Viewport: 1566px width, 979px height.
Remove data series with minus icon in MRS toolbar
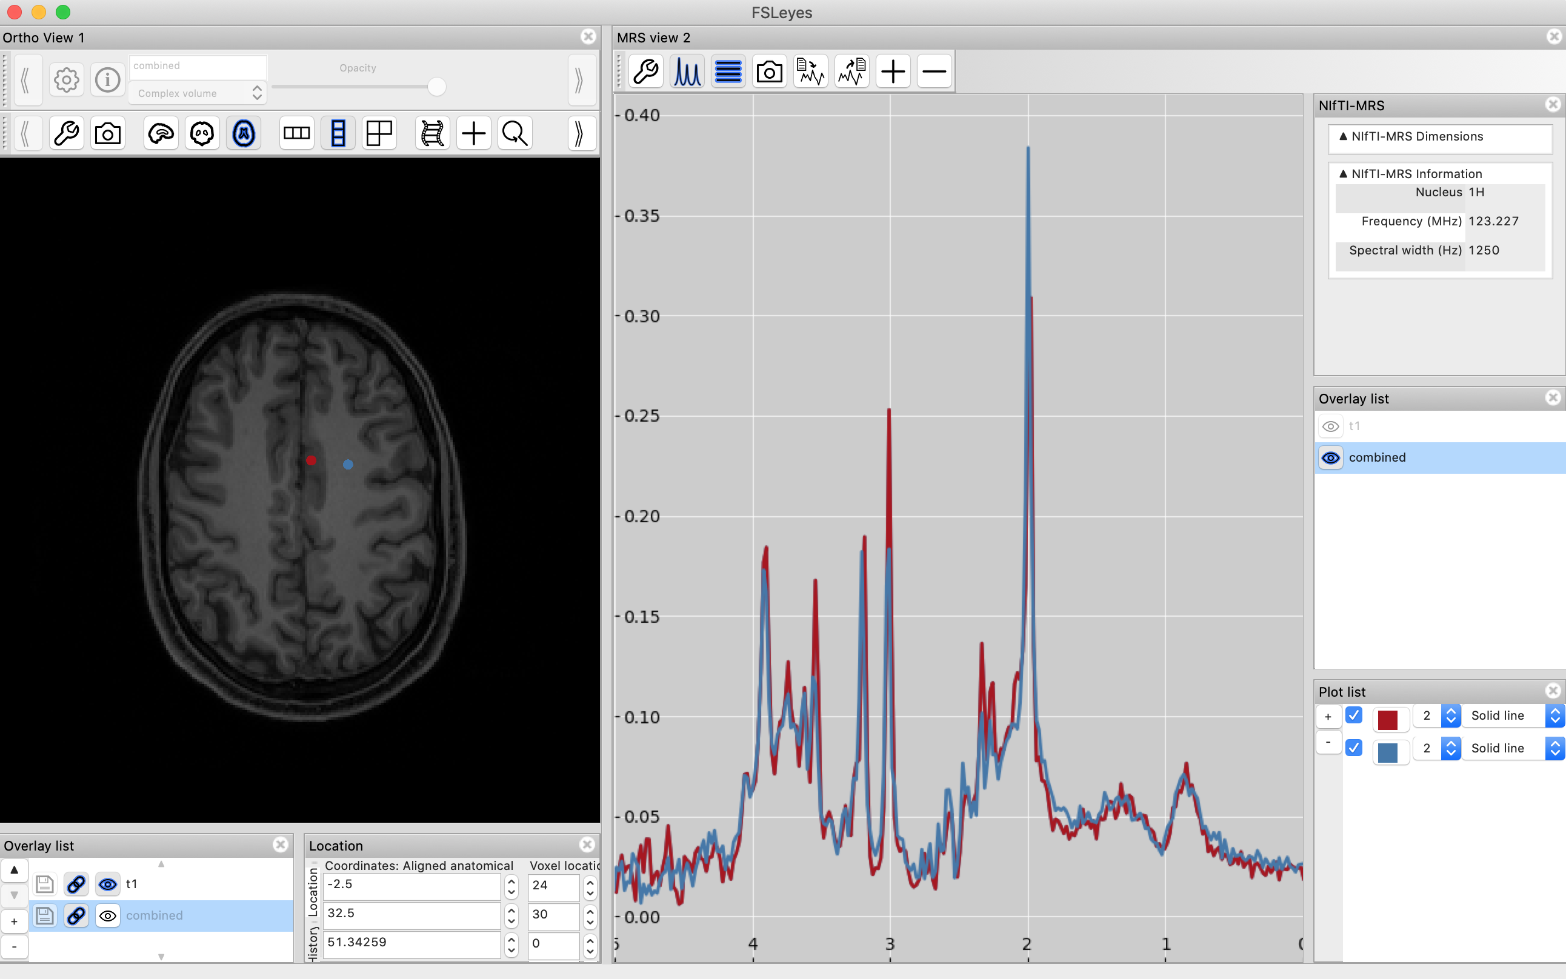pyautogui.click(x=935, y=71)
